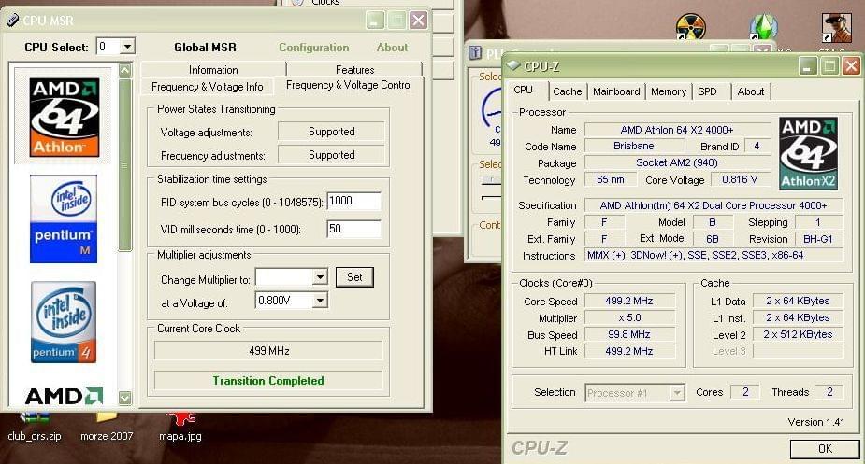Click the '2 x 512 KBytes' Level 2 value
The image size is (865, 464).
(798, 334)
